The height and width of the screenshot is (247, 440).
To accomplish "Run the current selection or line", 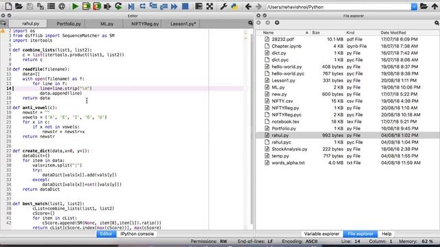I will pyautogui.click(x=107, y=6).
